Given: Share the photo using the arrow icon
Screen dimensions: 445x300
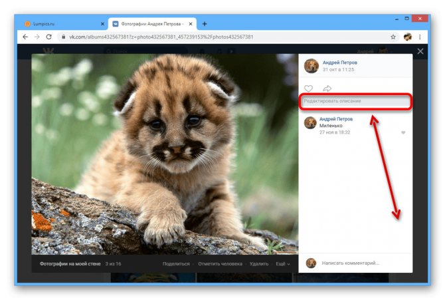Looking at the screenshot, I should (x=327, y=88).
